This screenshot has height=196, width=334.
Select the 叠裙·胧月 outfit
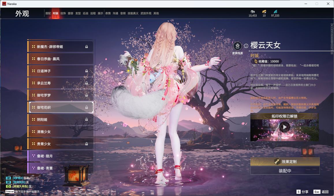pos(60,156)
